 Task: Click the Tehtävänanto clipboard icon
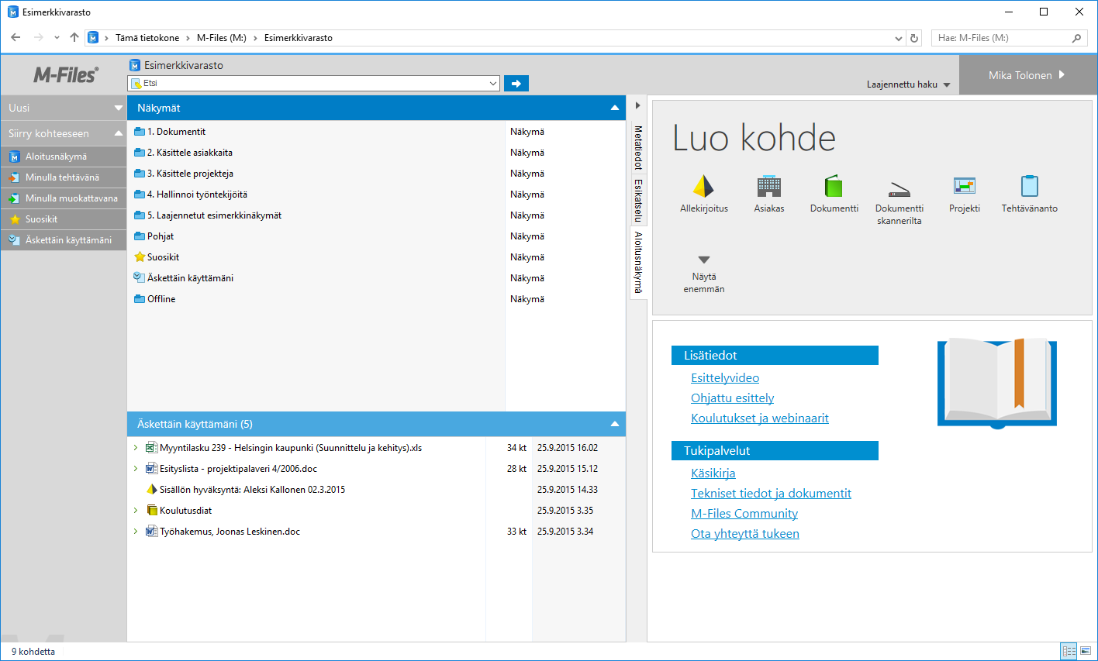1029,187
